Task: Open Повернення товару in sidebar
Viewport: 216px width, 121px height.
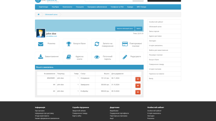Action: coord(164,64)
